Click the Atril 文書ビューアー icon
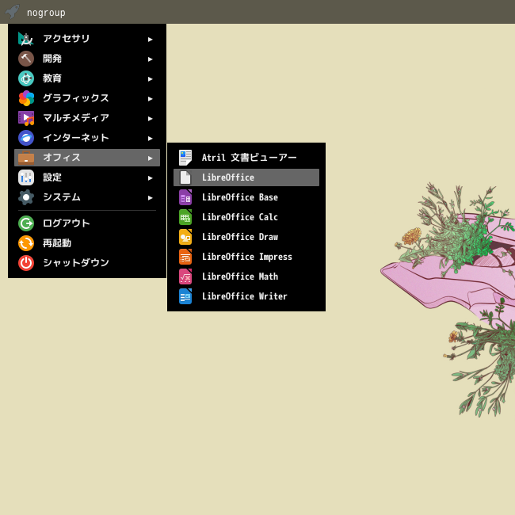This screenshot has width=515, height=515. point(185,158)
